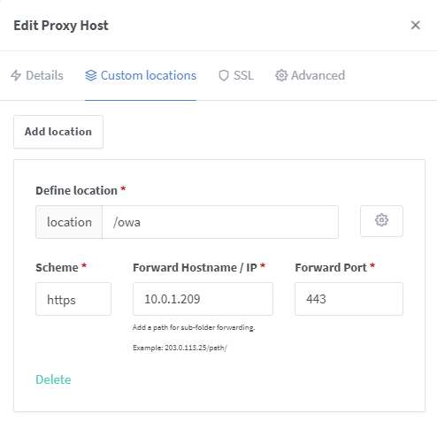This screenshot has width=437, height=421.
Task: Click the grey "location" prefix label
Action: coord(69,222)
